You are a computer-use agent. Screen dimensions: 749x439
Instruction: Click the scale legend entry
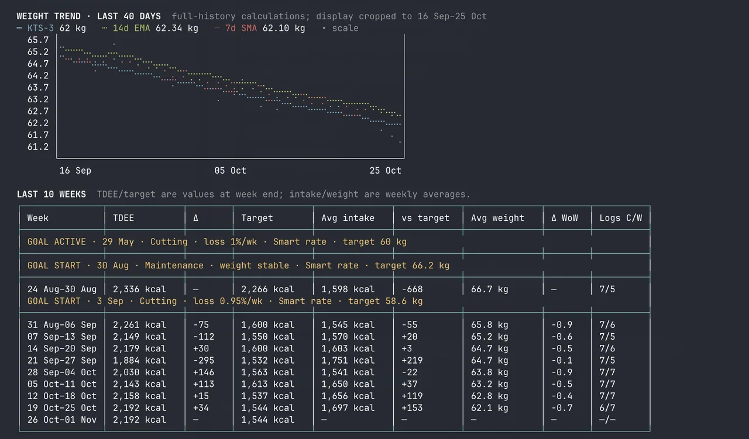coord(340,28)
